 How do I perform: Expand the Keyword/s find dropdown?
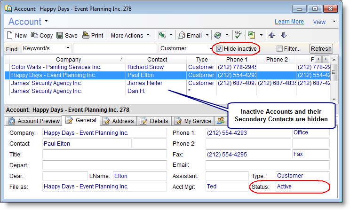tap(68, 48)
